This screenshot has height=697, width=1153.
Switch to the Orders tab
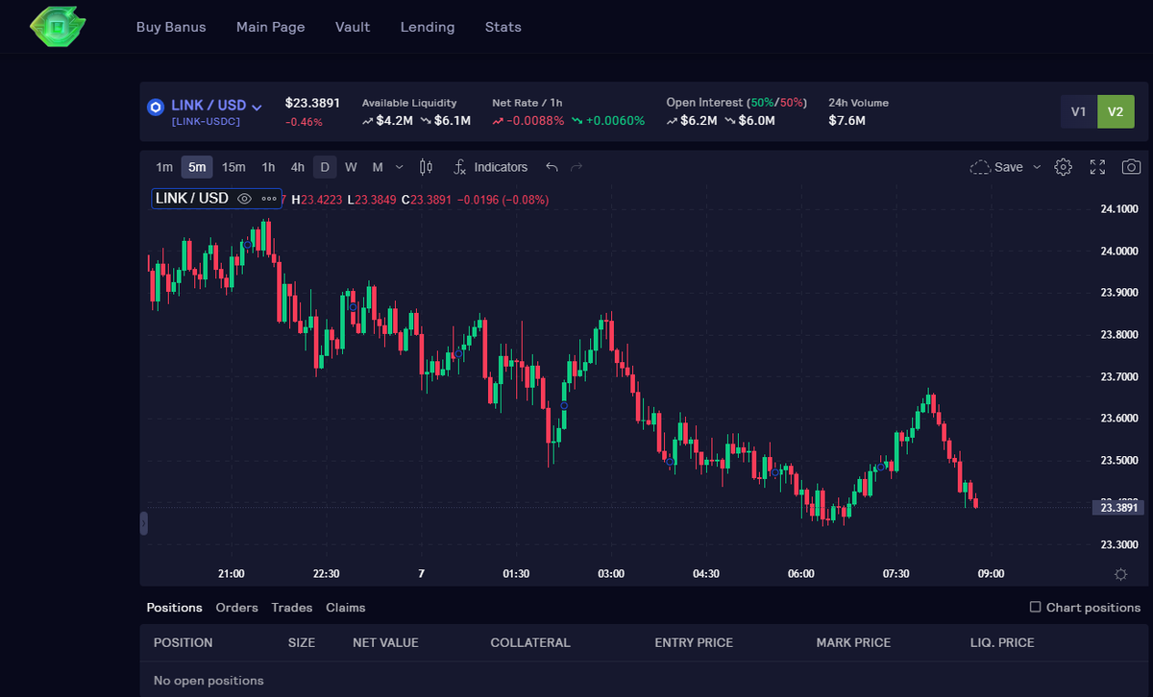237,608
